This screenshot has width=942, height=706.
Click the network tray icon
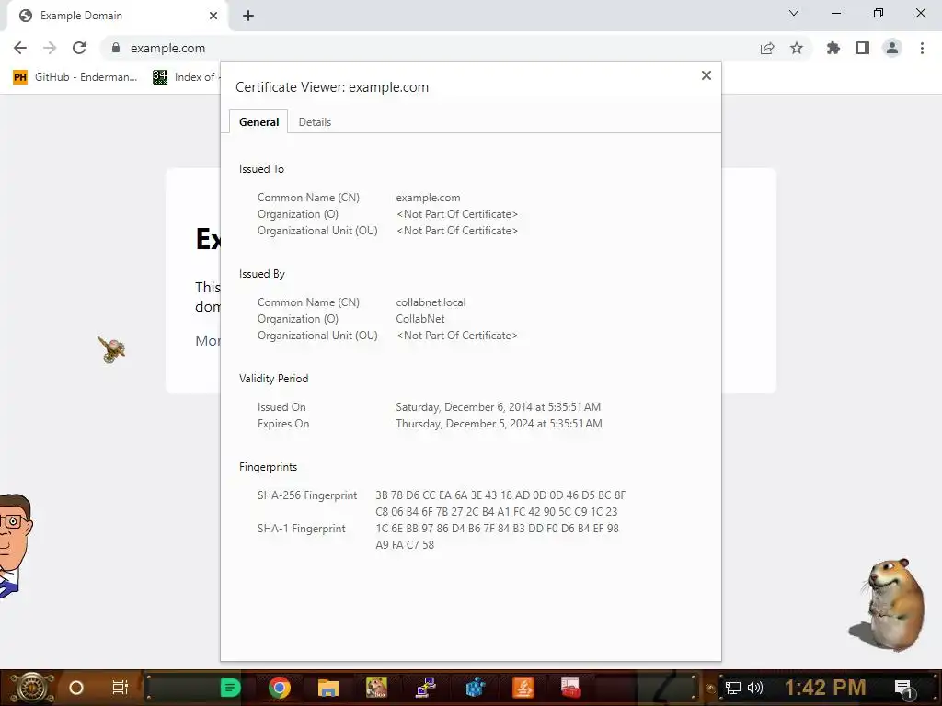coord(733,688)
